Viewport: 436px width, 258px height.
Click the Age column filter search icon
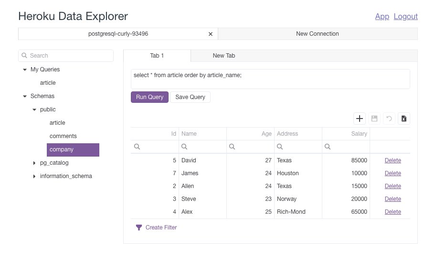coord(232,147)
